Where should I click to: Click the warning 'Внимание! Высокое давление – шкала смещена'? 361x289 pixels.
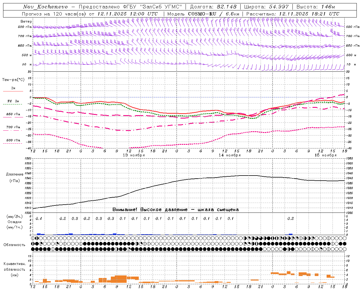coord(176,210)
